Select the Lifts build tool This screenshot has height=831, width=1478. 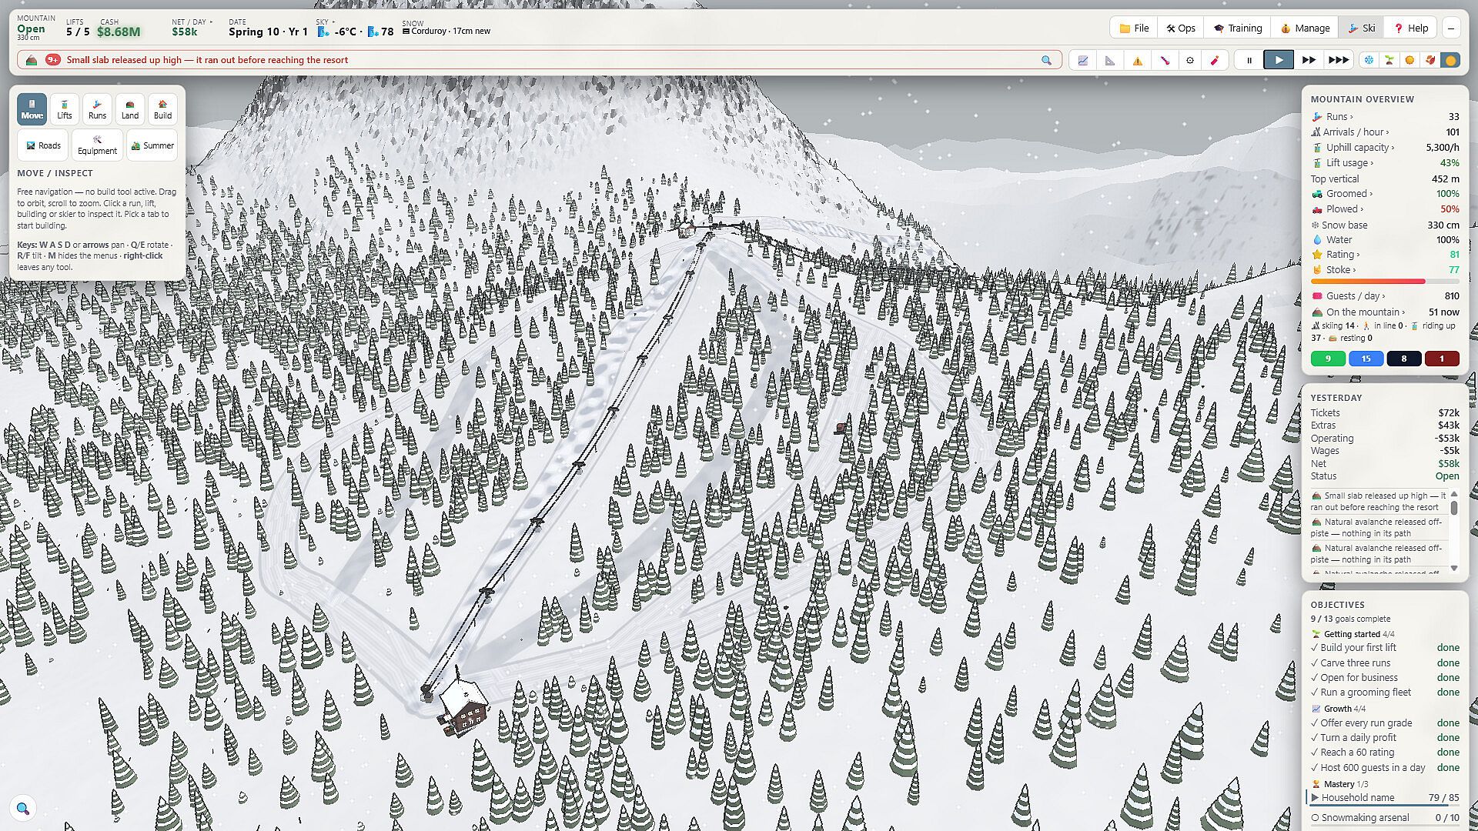(65, 109)
